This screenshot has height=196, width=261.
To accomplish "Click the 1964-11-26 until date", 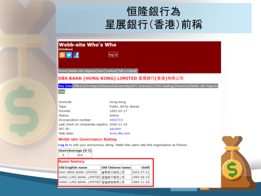I will point(141,182).
